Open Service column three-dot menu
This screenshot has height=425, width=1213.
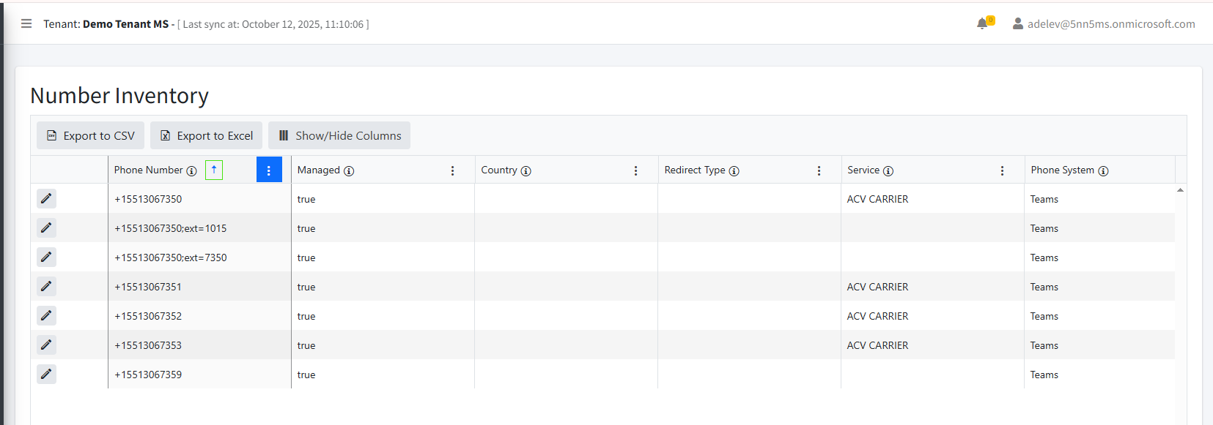pyautogui.click(x=1002, y=170)
